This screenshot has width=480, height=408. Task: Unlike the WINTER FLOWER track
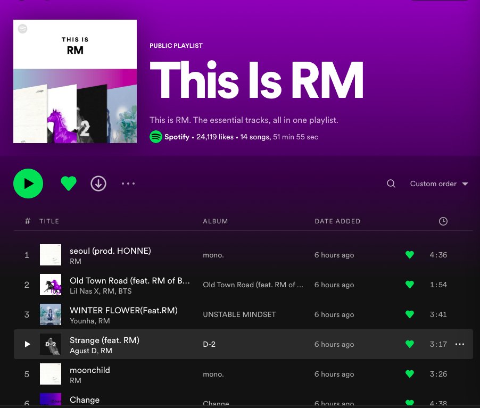coord(410,314)
